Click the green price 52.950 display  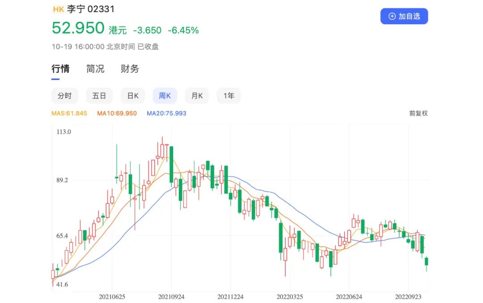tap(74, 28)
